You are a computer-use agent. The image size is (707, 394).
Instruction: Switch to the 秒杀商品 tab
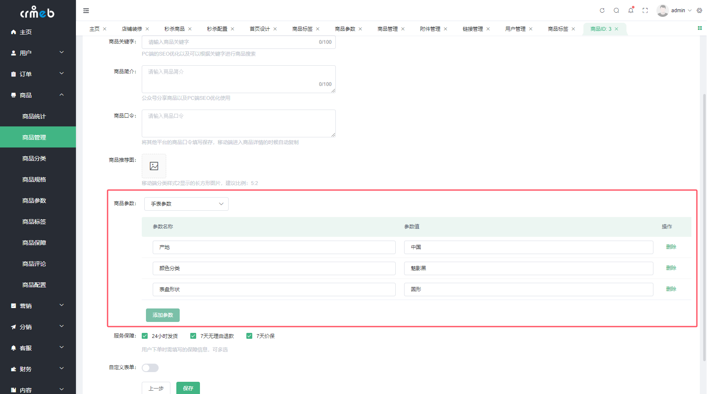click(x=175, y=29)
